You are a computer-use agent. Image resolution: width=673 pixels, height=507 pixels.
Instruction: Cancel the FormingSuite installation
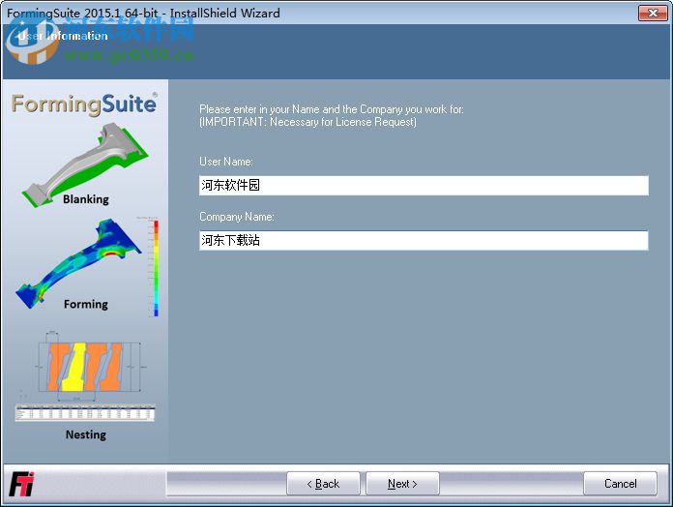click(620, 484)
